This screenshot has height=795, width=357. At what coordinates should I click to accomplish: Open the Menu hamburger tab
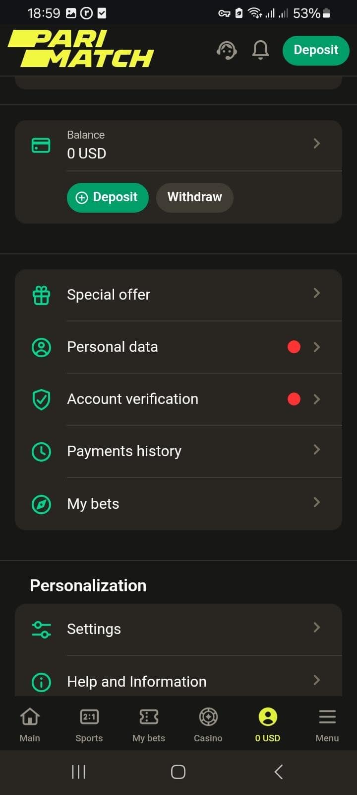tap(327, 724)
